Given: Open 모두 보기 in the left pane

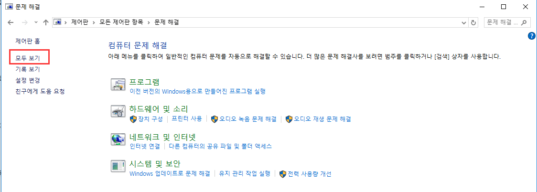Looking at the screenshot, I should pyautogui.click(x=28, y=58).
